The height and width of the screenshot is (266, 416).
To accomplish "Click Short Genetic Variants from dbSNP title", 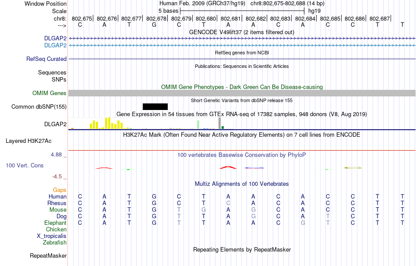I will [x=242, y=100].
